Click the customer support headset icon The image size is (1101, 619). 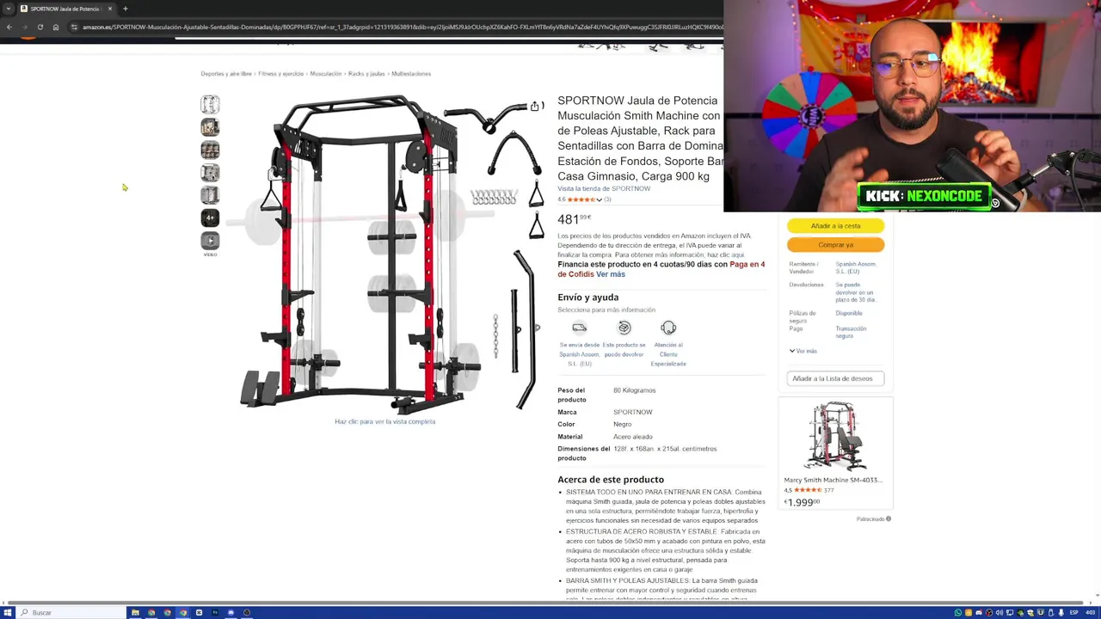tap(668, 328)
